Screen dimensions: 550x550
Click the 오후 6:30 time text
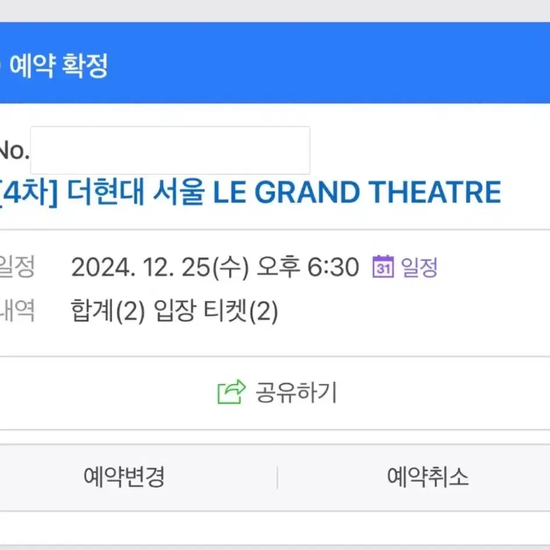pyautogui.click(x=308, y=267)
